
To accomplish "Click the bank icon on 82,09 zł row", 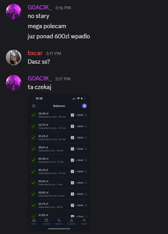I will pyautogui.click(x=72, y=160).
